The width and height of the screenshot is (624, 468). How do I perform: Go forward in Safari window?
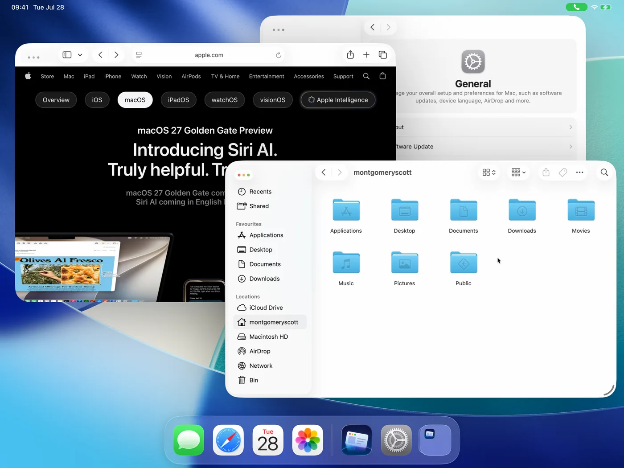[116, 55]
